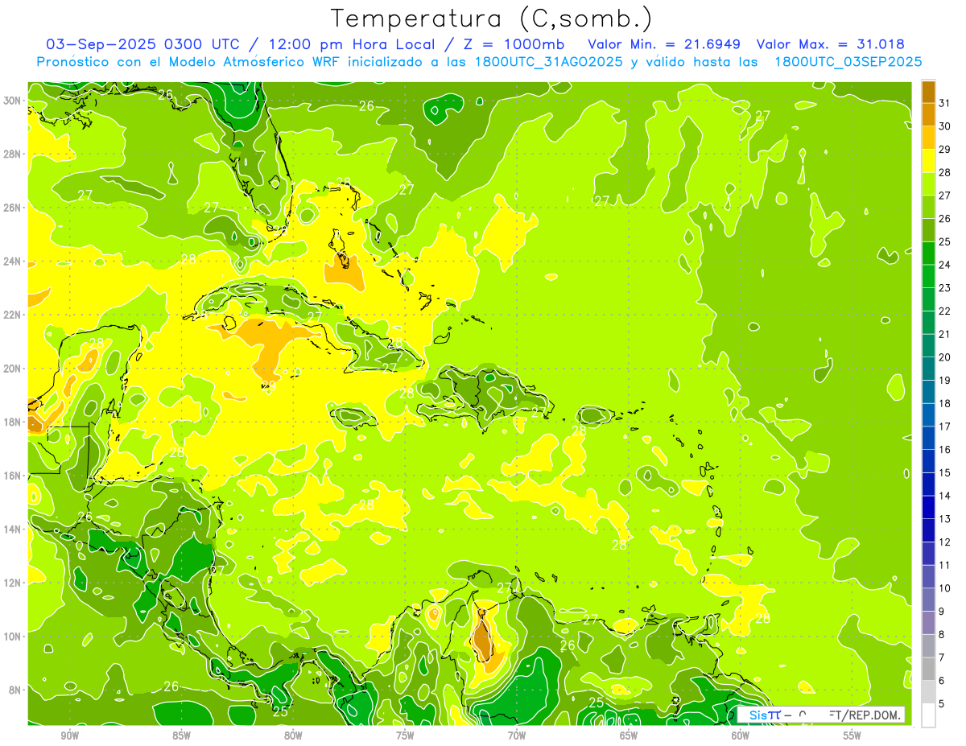Click the latitude axis label "18N"

point(12,422)
